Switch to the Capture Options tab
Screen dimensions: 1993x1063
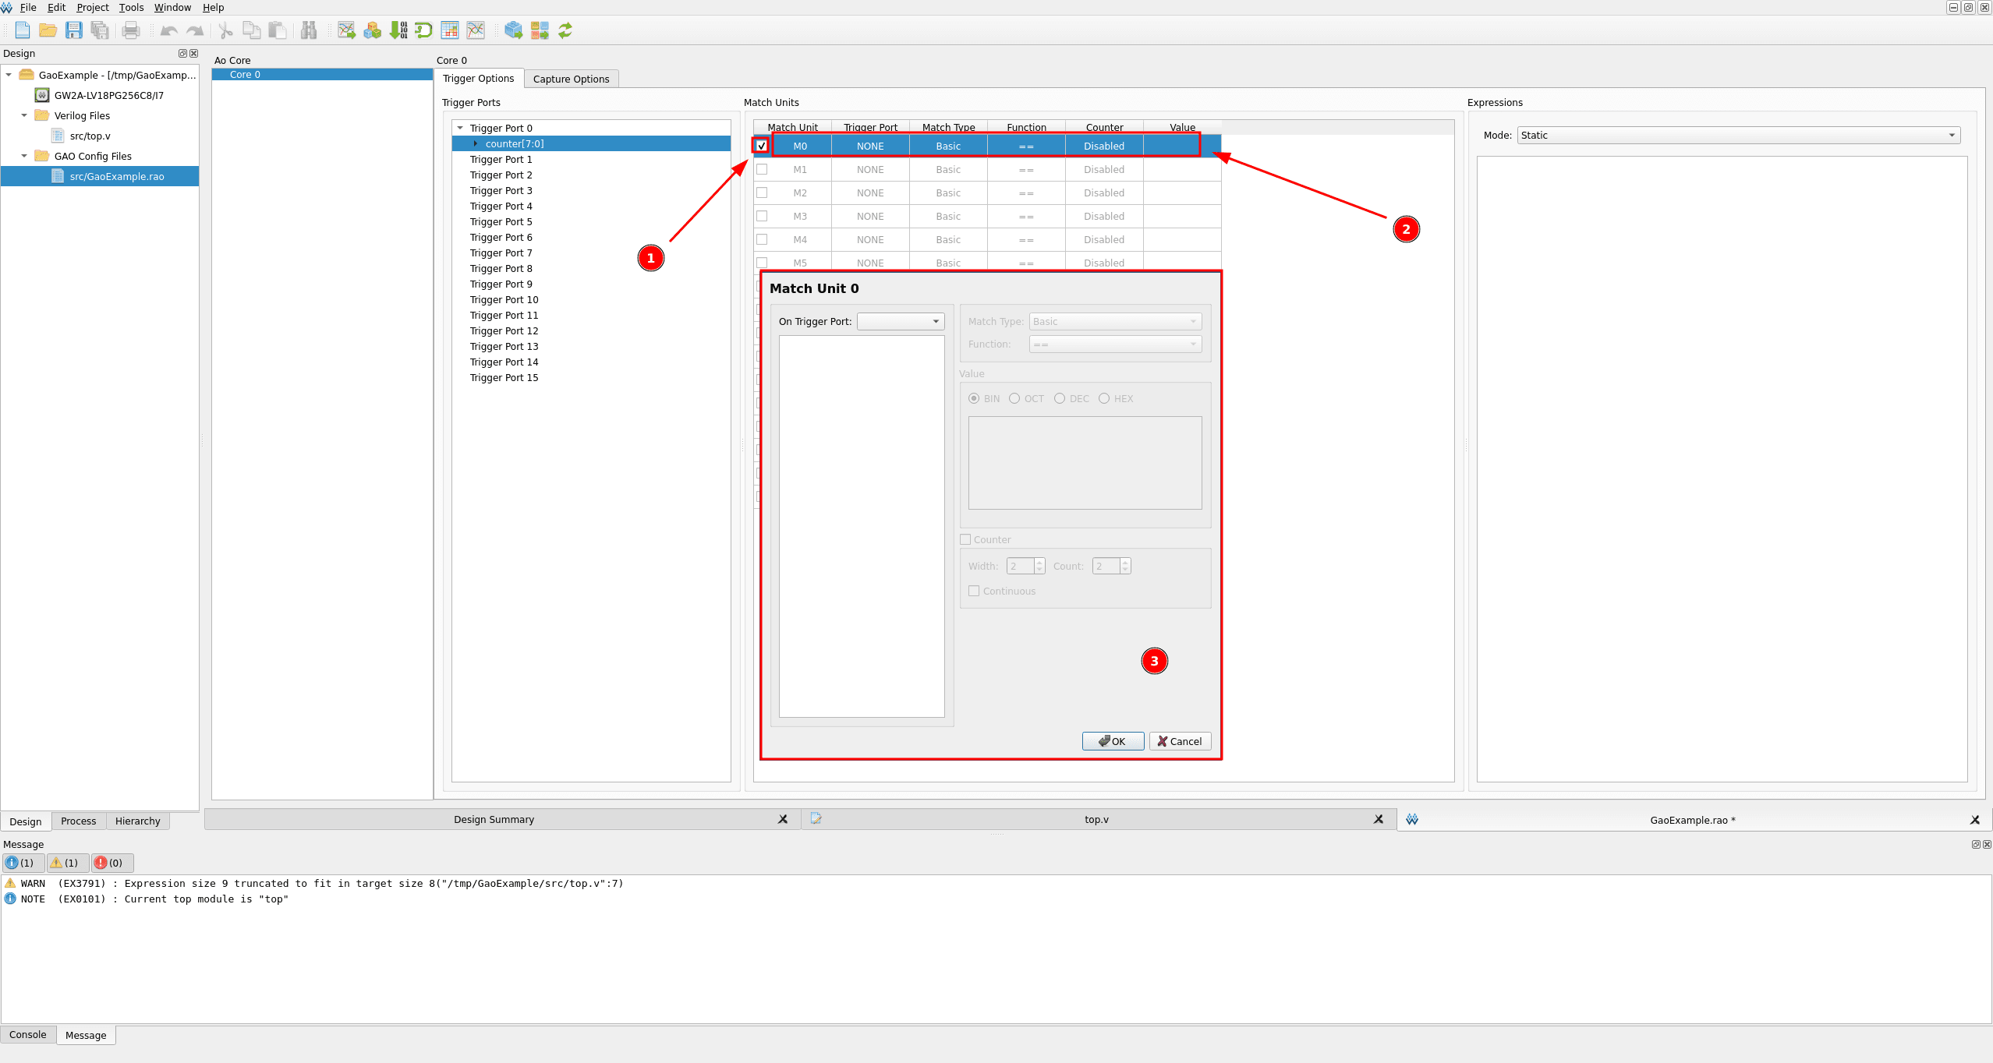(x=571, y=79)
